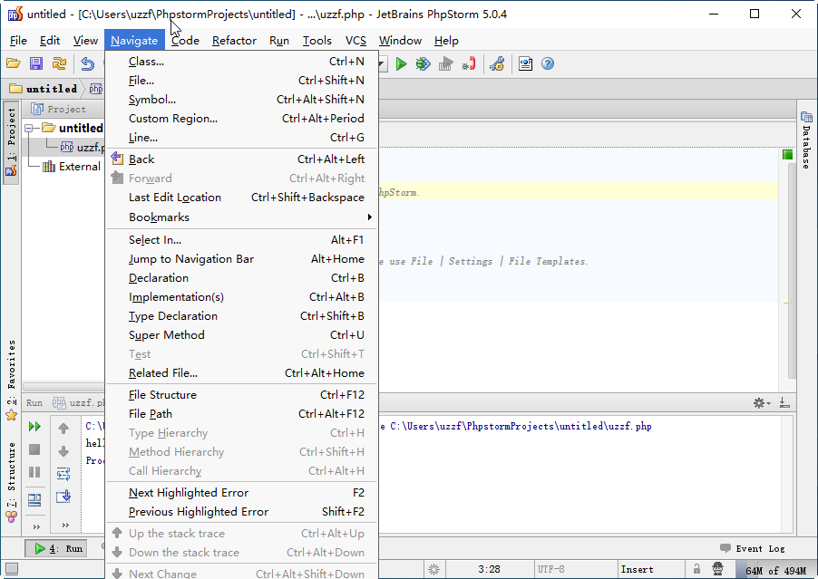The height and width of the screenshot is (579, 818).
Task: Click the Run panel settings gear
Action: [759, 402]
